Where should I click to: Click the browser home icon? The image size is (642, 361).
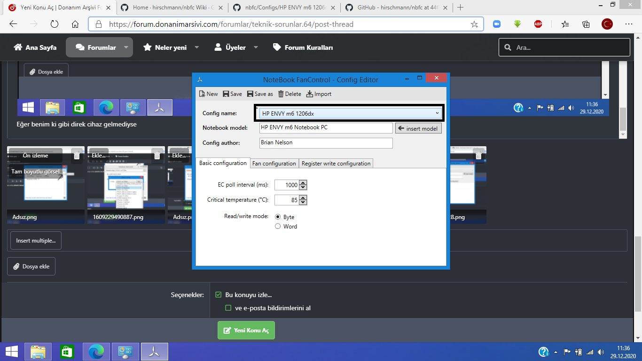coord(75,24)
